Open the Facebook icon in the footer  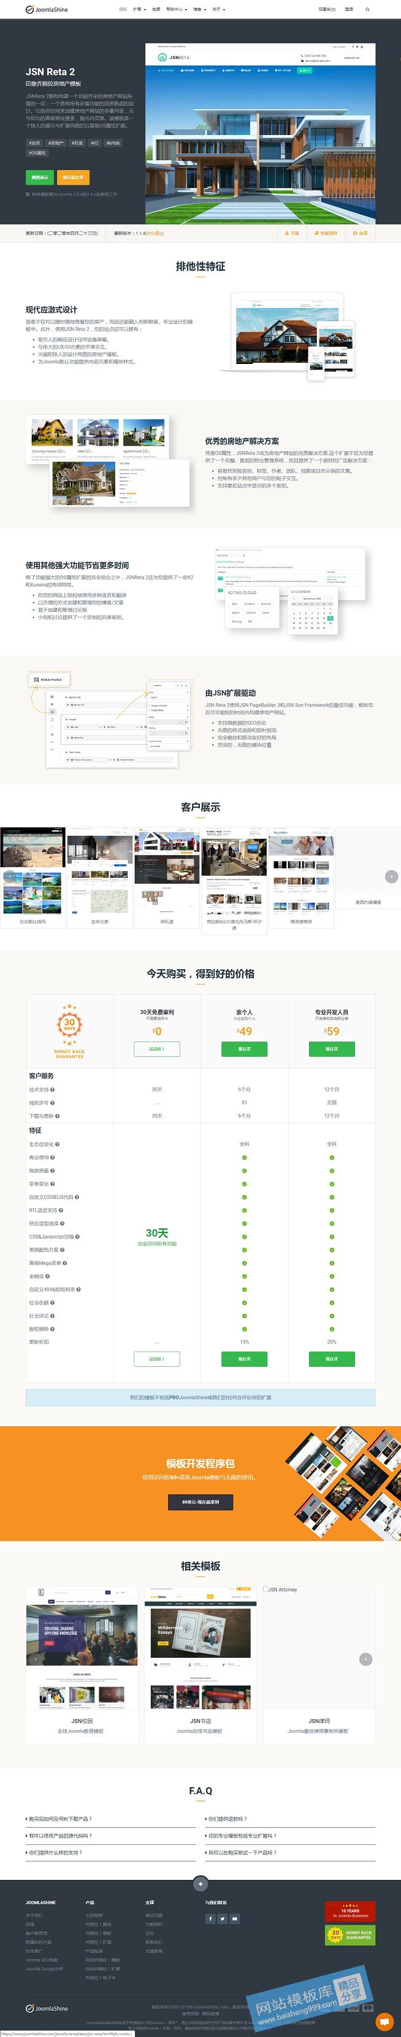(211, 1919)
